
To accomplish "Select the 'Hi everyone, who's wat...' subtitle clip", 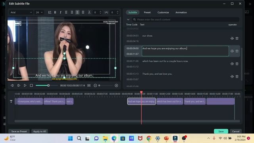I will point(30,101).
